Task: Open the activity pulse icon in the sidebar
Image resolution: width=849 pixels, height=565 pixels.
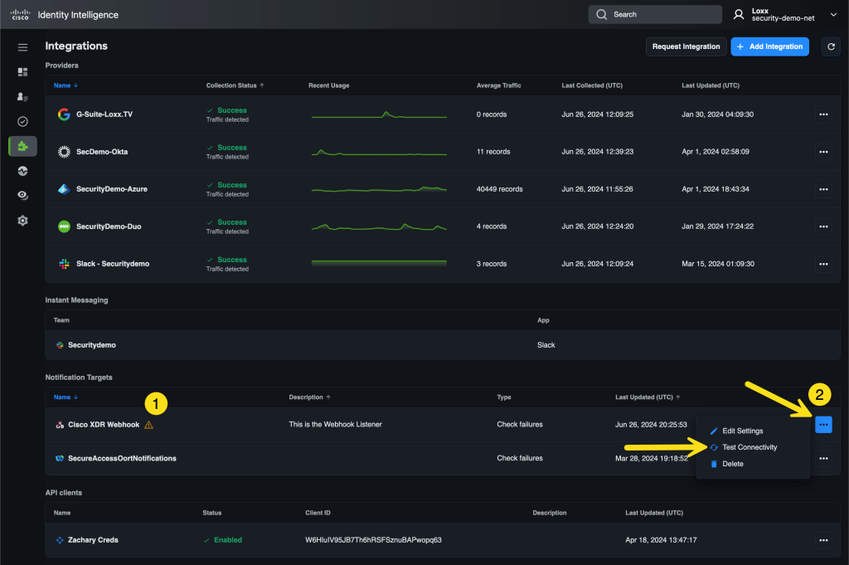Action: click(22, 171)
